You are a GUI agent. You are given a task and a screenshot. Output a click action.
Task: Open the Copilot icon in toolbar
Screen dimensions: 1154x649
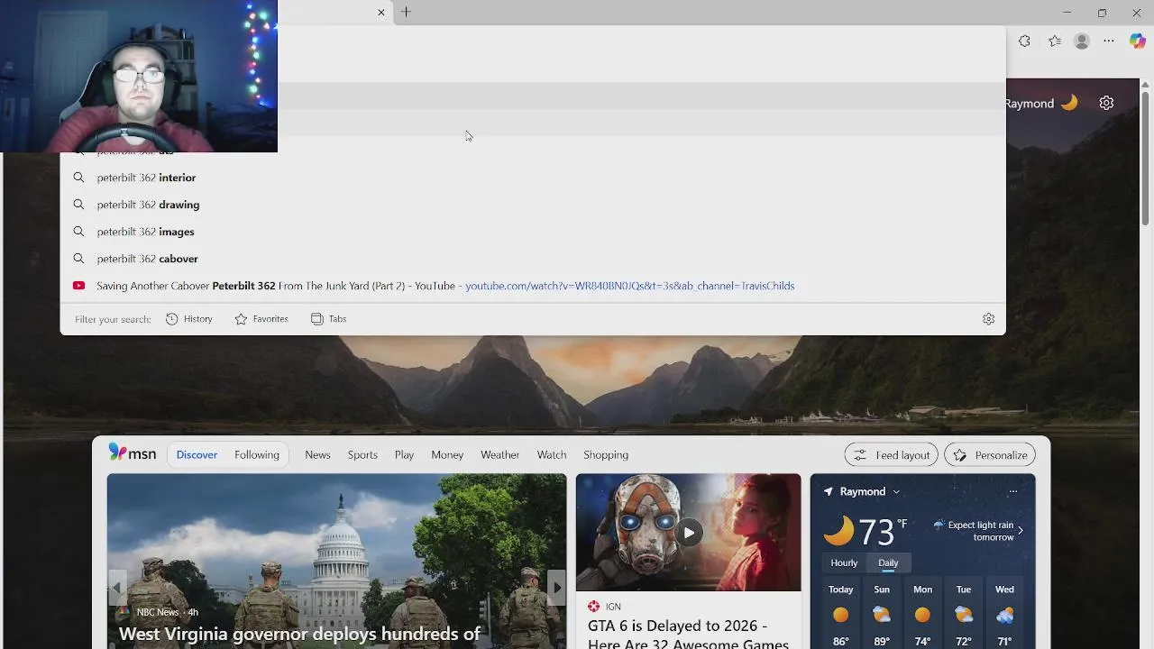[1137, 41]
